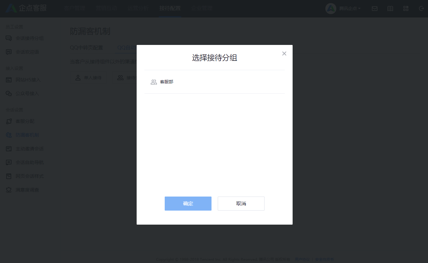
Task: Open the 用户协议 footer link
Action: pyautogui.click(x=302, y=260)
